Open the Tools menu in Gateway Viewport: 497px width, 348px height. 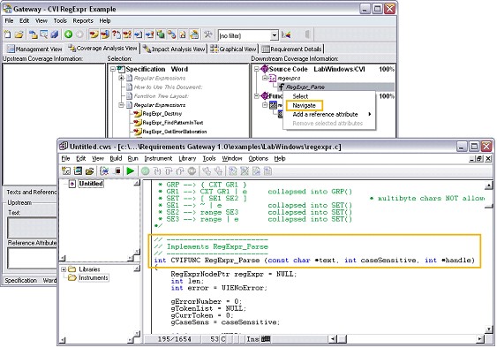60,20
